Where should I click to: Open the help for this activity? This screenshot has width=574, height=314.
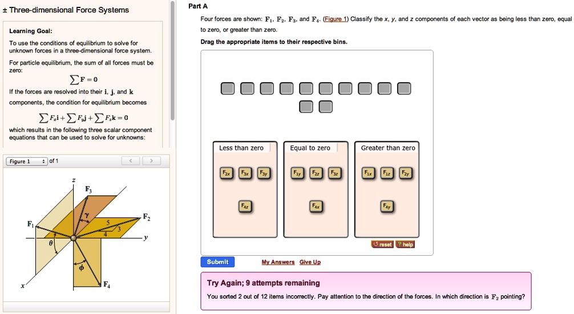[x=405, y=244]
